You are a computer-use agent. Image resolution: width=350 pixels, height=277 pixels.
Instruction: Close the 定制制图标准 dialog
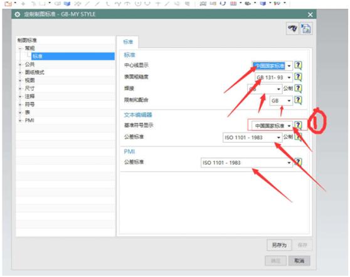[310, 14]
